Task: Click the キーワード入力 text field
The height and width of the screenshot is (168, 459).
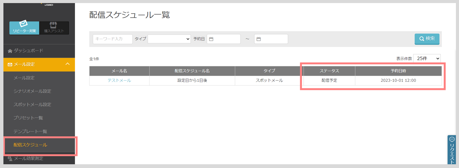Action: pos(113,39)
